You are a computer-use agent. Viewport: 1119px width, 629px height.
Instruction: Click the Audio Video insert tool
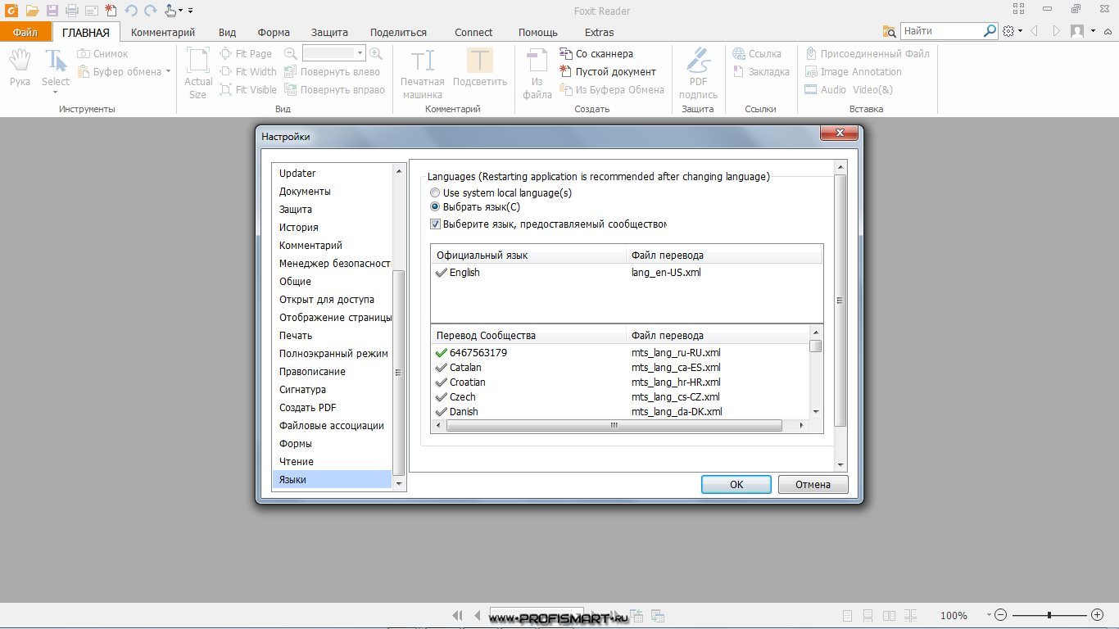click(x=849, y=89)
